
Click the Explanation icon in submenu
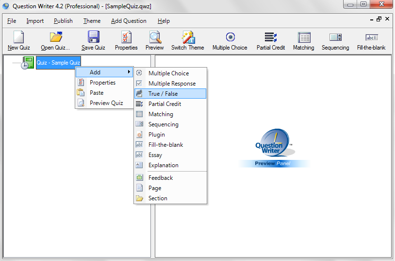[x=139, y=165]
